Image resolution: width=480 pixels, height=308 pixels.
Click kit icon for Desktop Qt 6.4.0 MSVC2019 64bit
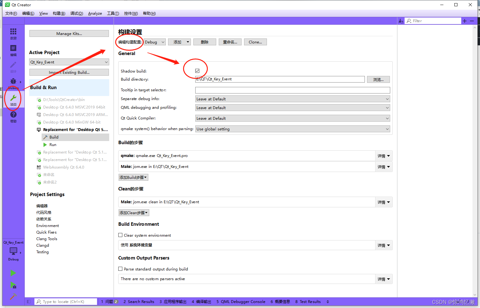[39, 108]
